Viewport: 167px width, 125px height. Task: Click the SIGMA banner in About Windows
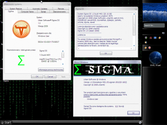point(107,70)
